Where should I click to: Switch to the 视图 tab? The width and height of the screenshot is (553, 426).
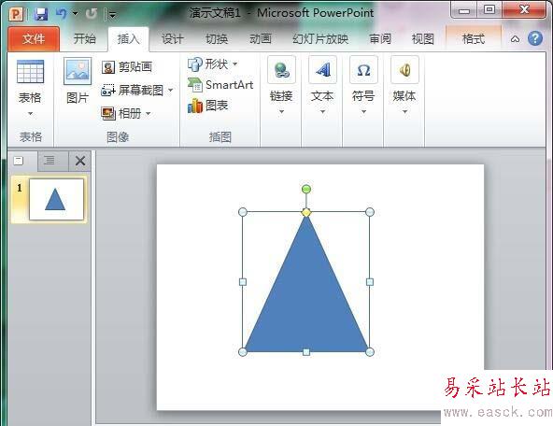(x=423, y=39)
